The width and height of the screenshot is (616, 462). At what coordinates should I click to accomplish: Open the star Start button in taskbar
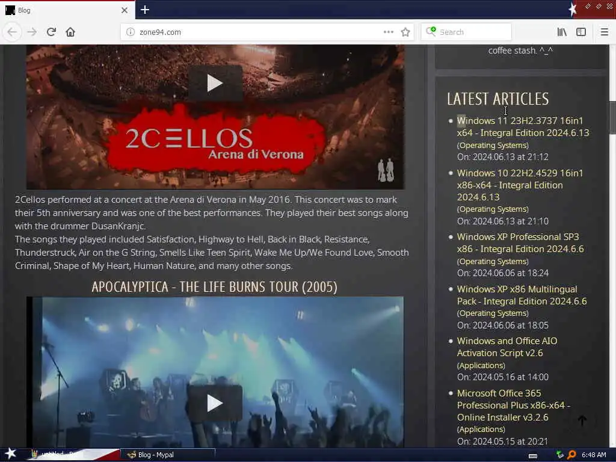(10, 454)
